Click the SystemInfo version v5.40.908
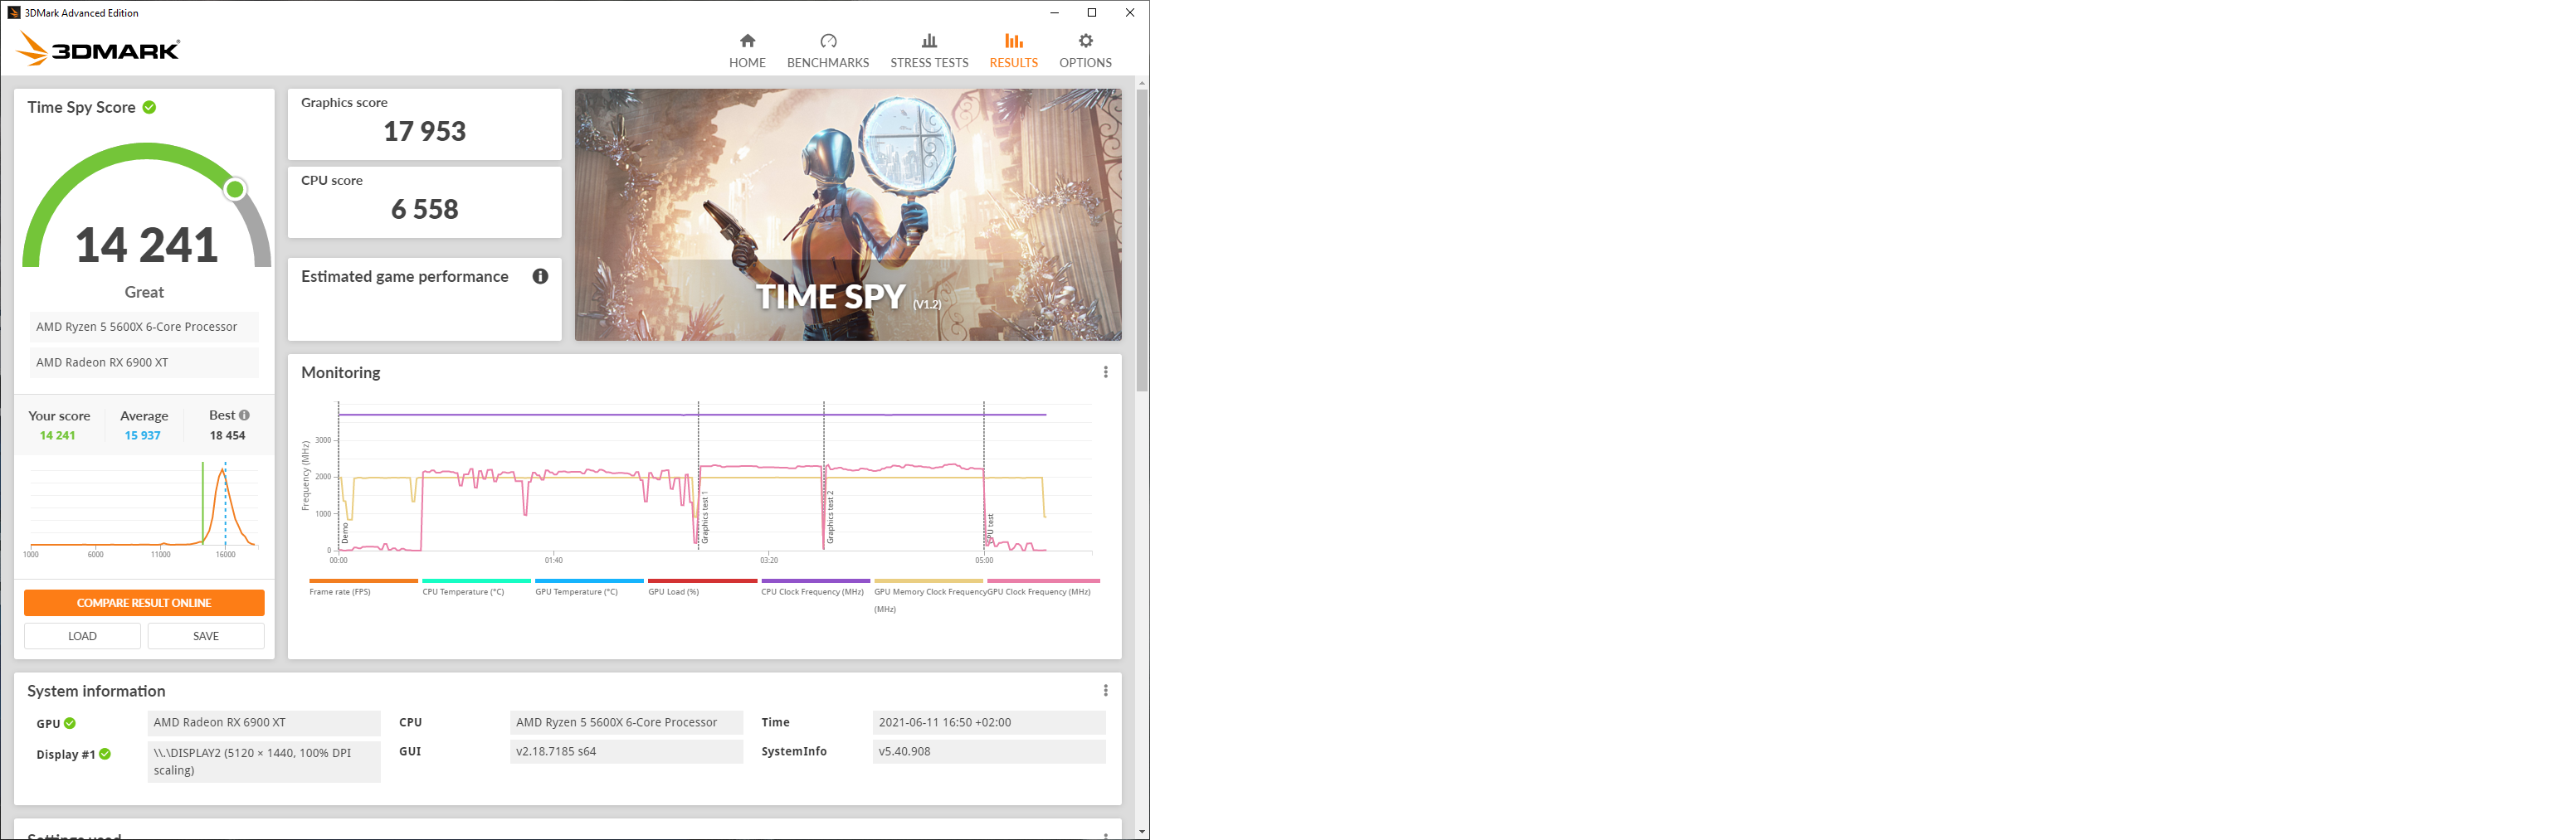The height and width of the screenshot is (840, 2549). click(x=988, y=751)
